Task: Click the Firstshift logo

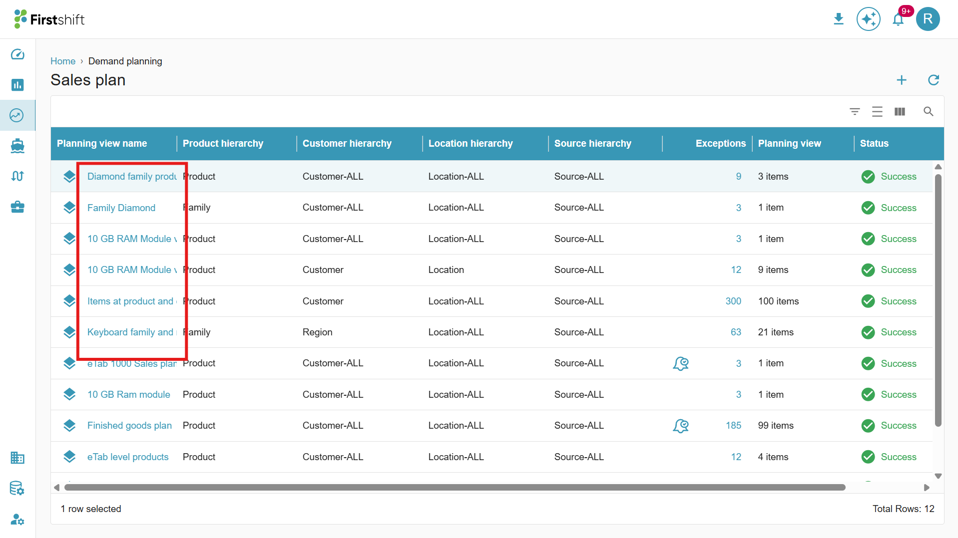Action: [x=49, y=19]
